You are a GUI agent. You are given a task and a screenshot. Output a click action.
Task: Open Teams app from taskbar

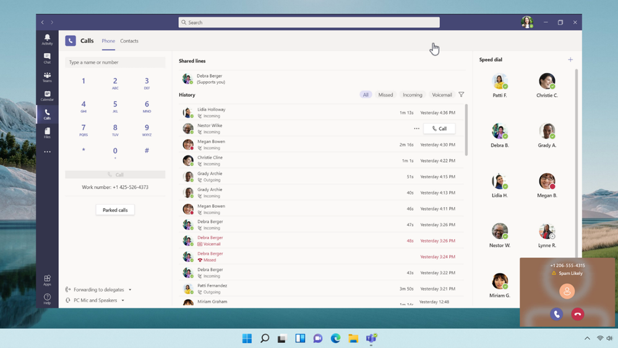click(x=371, y=338)
